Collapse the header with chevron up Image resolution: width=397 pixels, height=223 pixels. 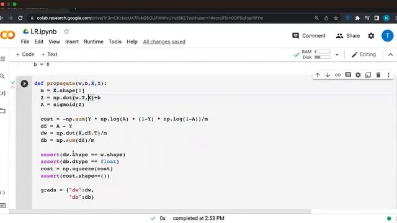pos(390,55)
